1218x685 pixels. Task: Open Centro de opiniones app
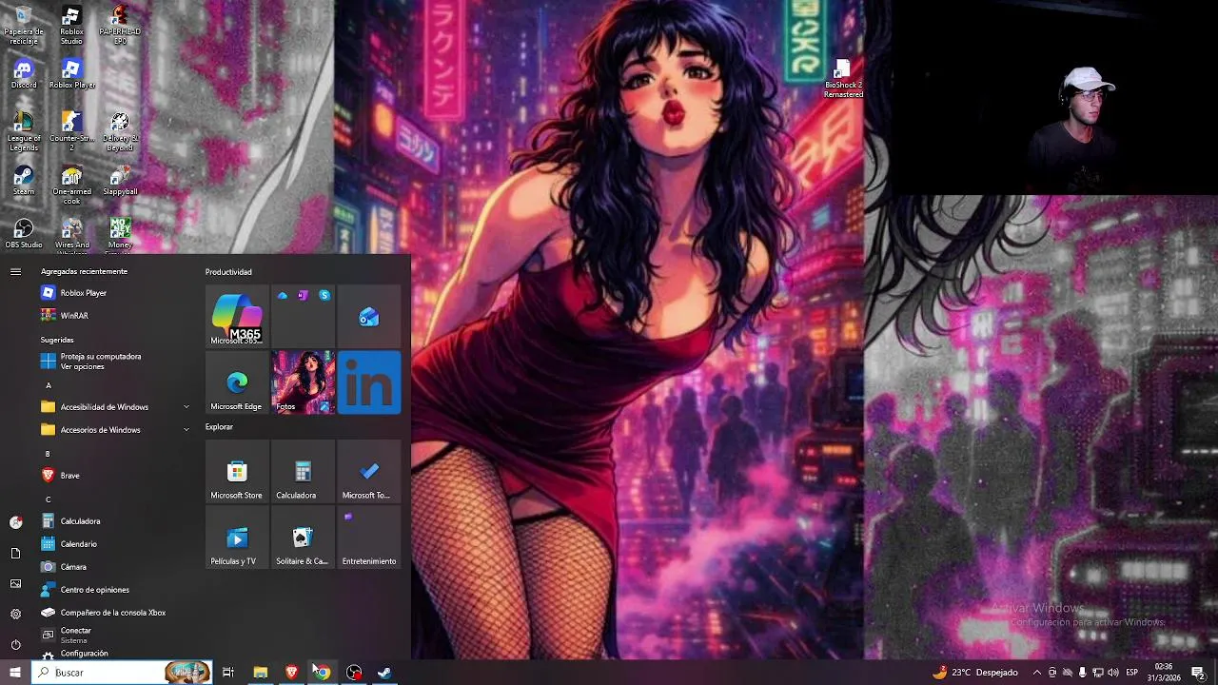click(114, 590)
